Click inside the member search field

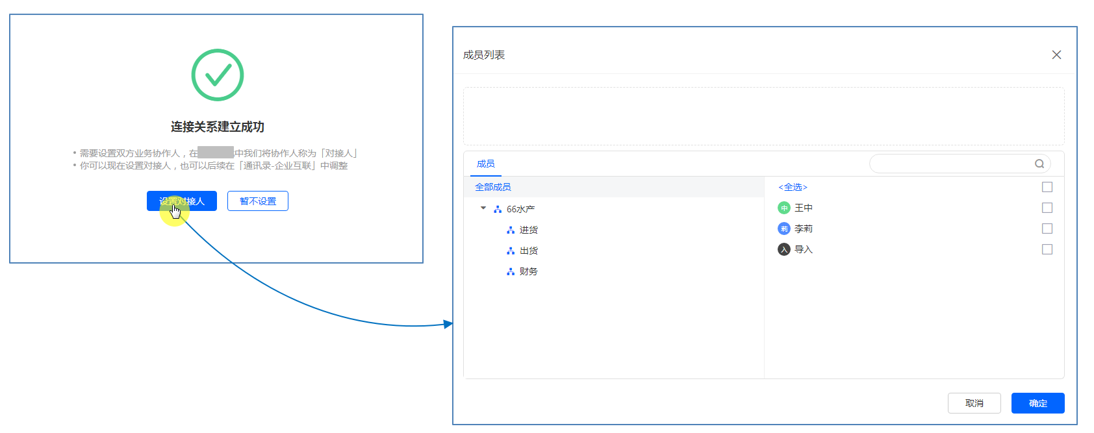948,164
